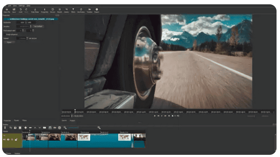Switch to the Project player tab

[x=72, y=121]
